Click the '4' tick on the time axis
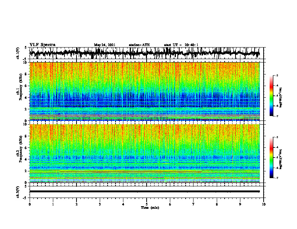Image resolution: width=297 pixels, height=229 pixels. 123,204
